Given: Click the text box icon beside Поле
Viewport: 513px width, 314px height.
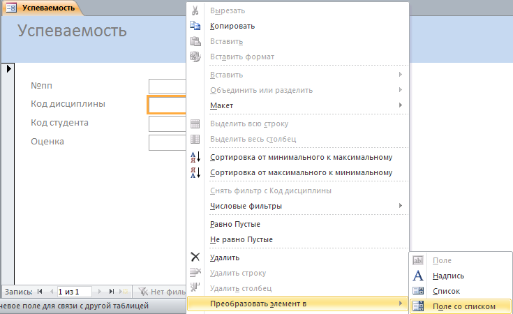Looking at the screenshot, I should pos(418,260).
